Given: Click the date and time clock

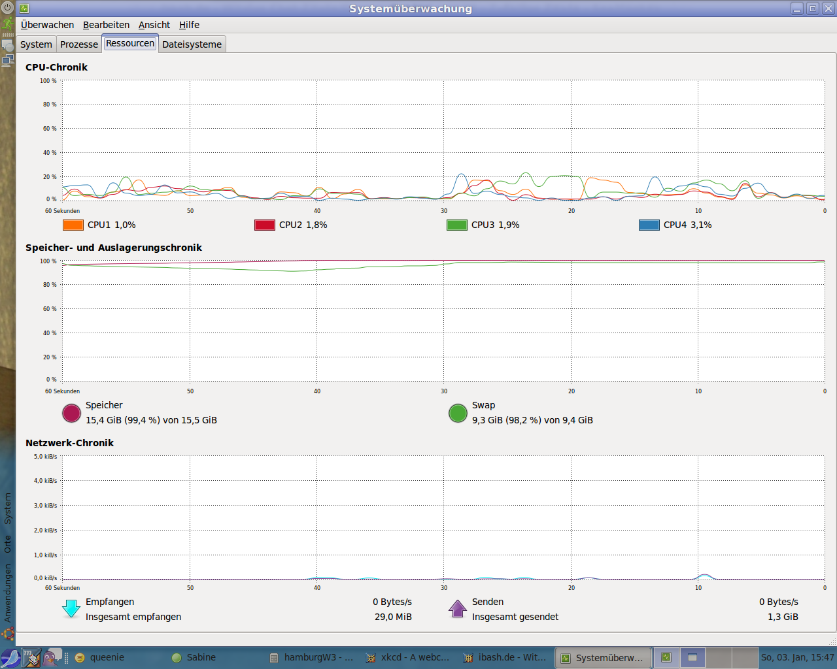Looking at the screenshot, I should click(x=797, y=657).
